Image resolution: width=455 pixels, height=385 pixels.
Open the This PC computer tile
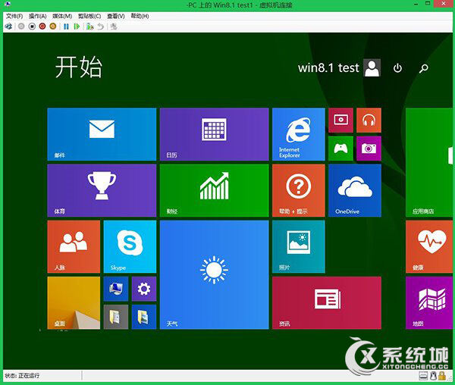(x=116, y=289)
